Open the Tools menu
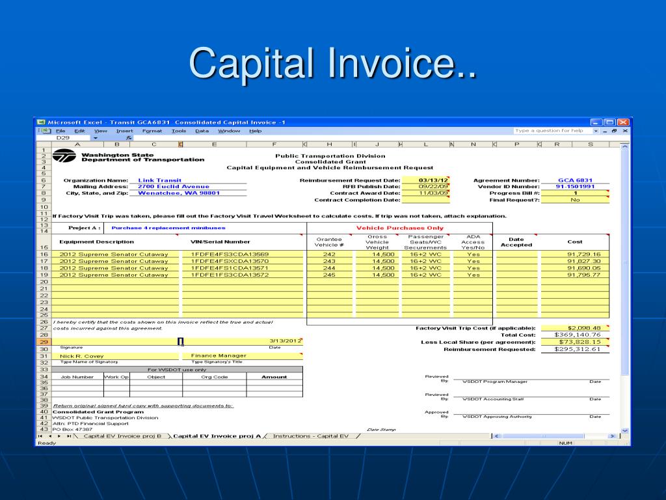The image size is (666, 500). click(x=179, y=131)
